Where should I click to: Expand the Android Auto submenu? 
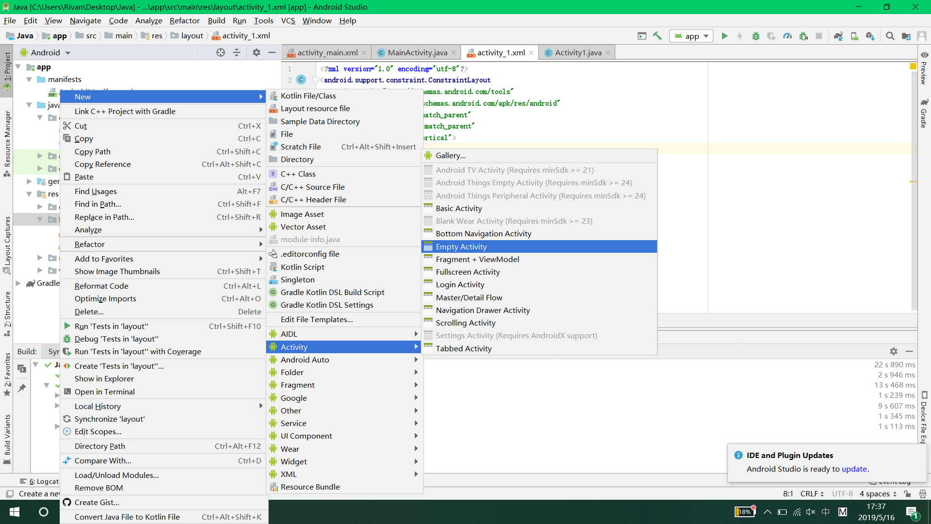click(x=344, y=360)
